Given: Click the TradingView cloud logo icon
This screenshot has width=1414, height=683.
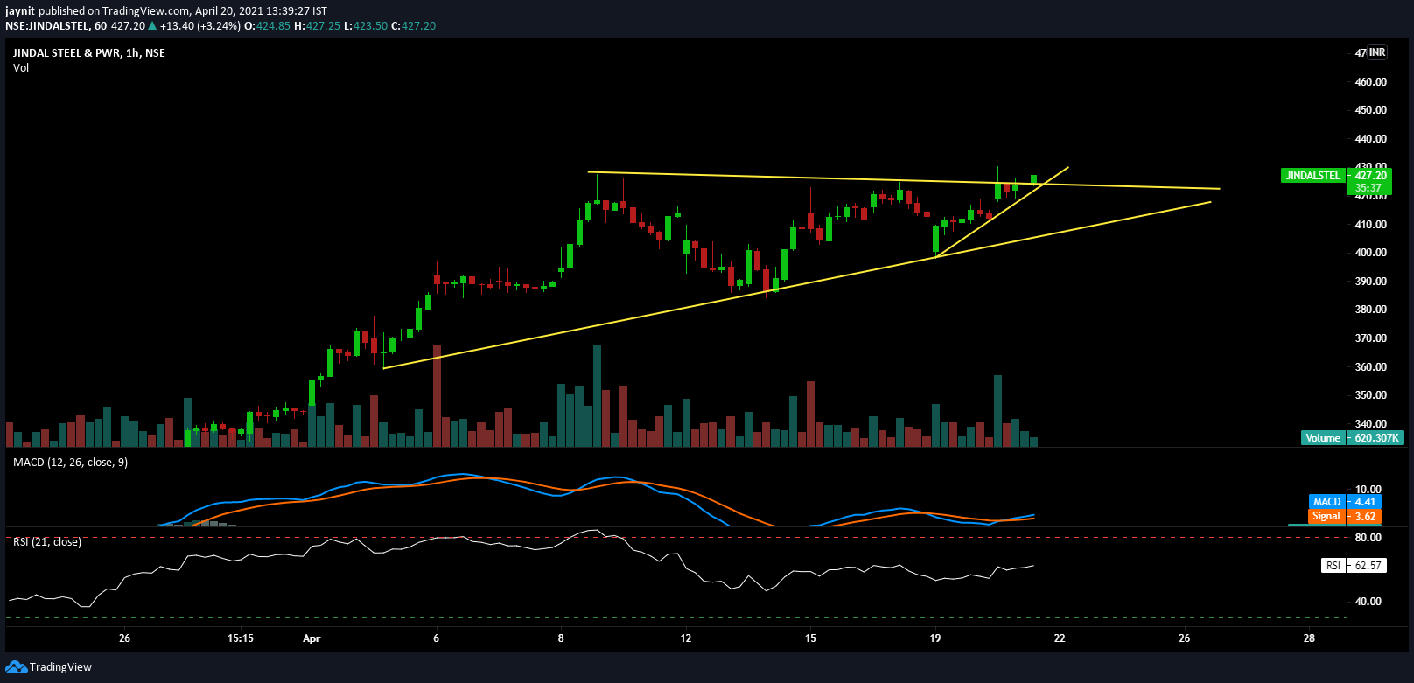Looking at the screenshot, I should click(16, 667).
